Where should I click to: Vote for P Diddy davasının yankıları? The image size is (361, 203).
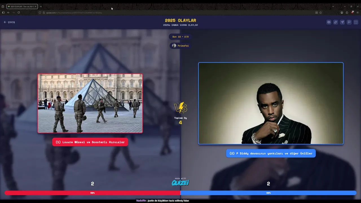coord(271,153)
